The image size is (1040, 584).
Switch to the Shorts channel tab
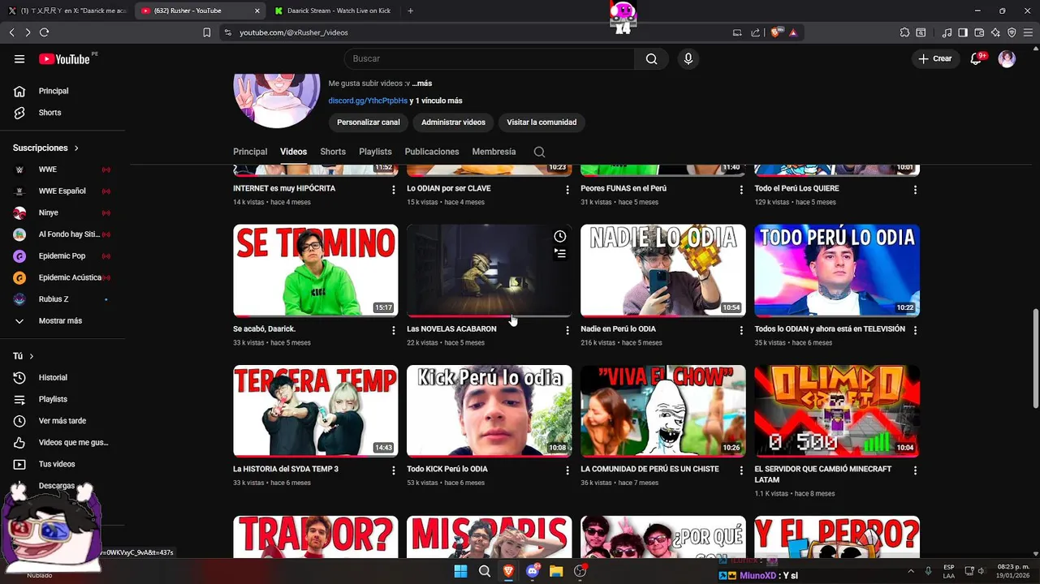click(x=333, y=152)
